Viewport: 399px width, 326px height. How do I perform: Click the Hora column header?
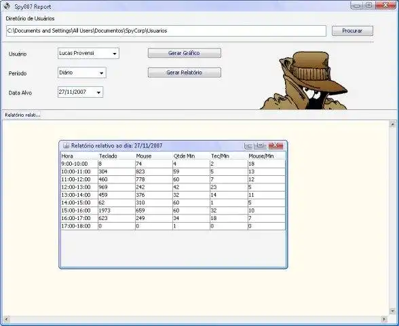coord(79,156)
